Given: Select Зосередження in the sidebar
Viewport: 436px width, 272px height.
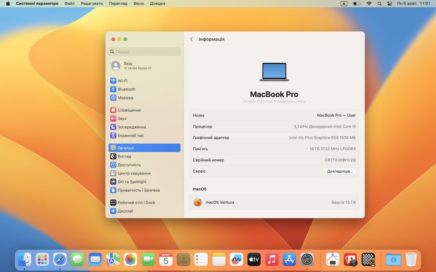Looking at the screenshot, I should tap(144, 127).
